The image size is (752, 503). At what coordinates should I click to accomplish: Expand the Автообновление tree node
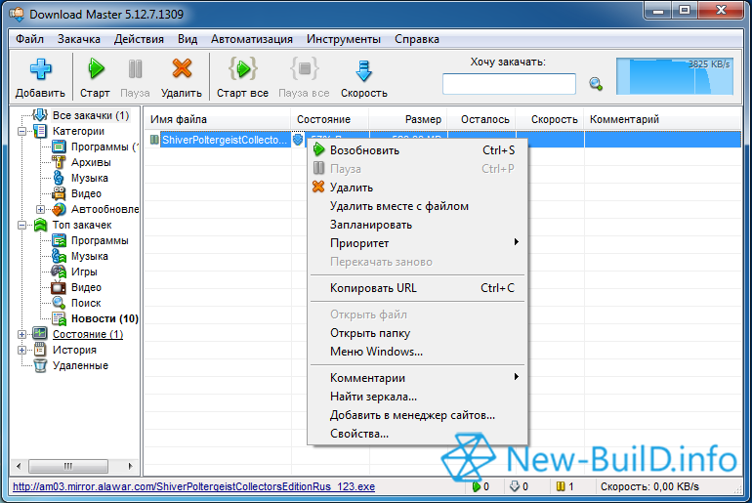(x=40, y=209)
